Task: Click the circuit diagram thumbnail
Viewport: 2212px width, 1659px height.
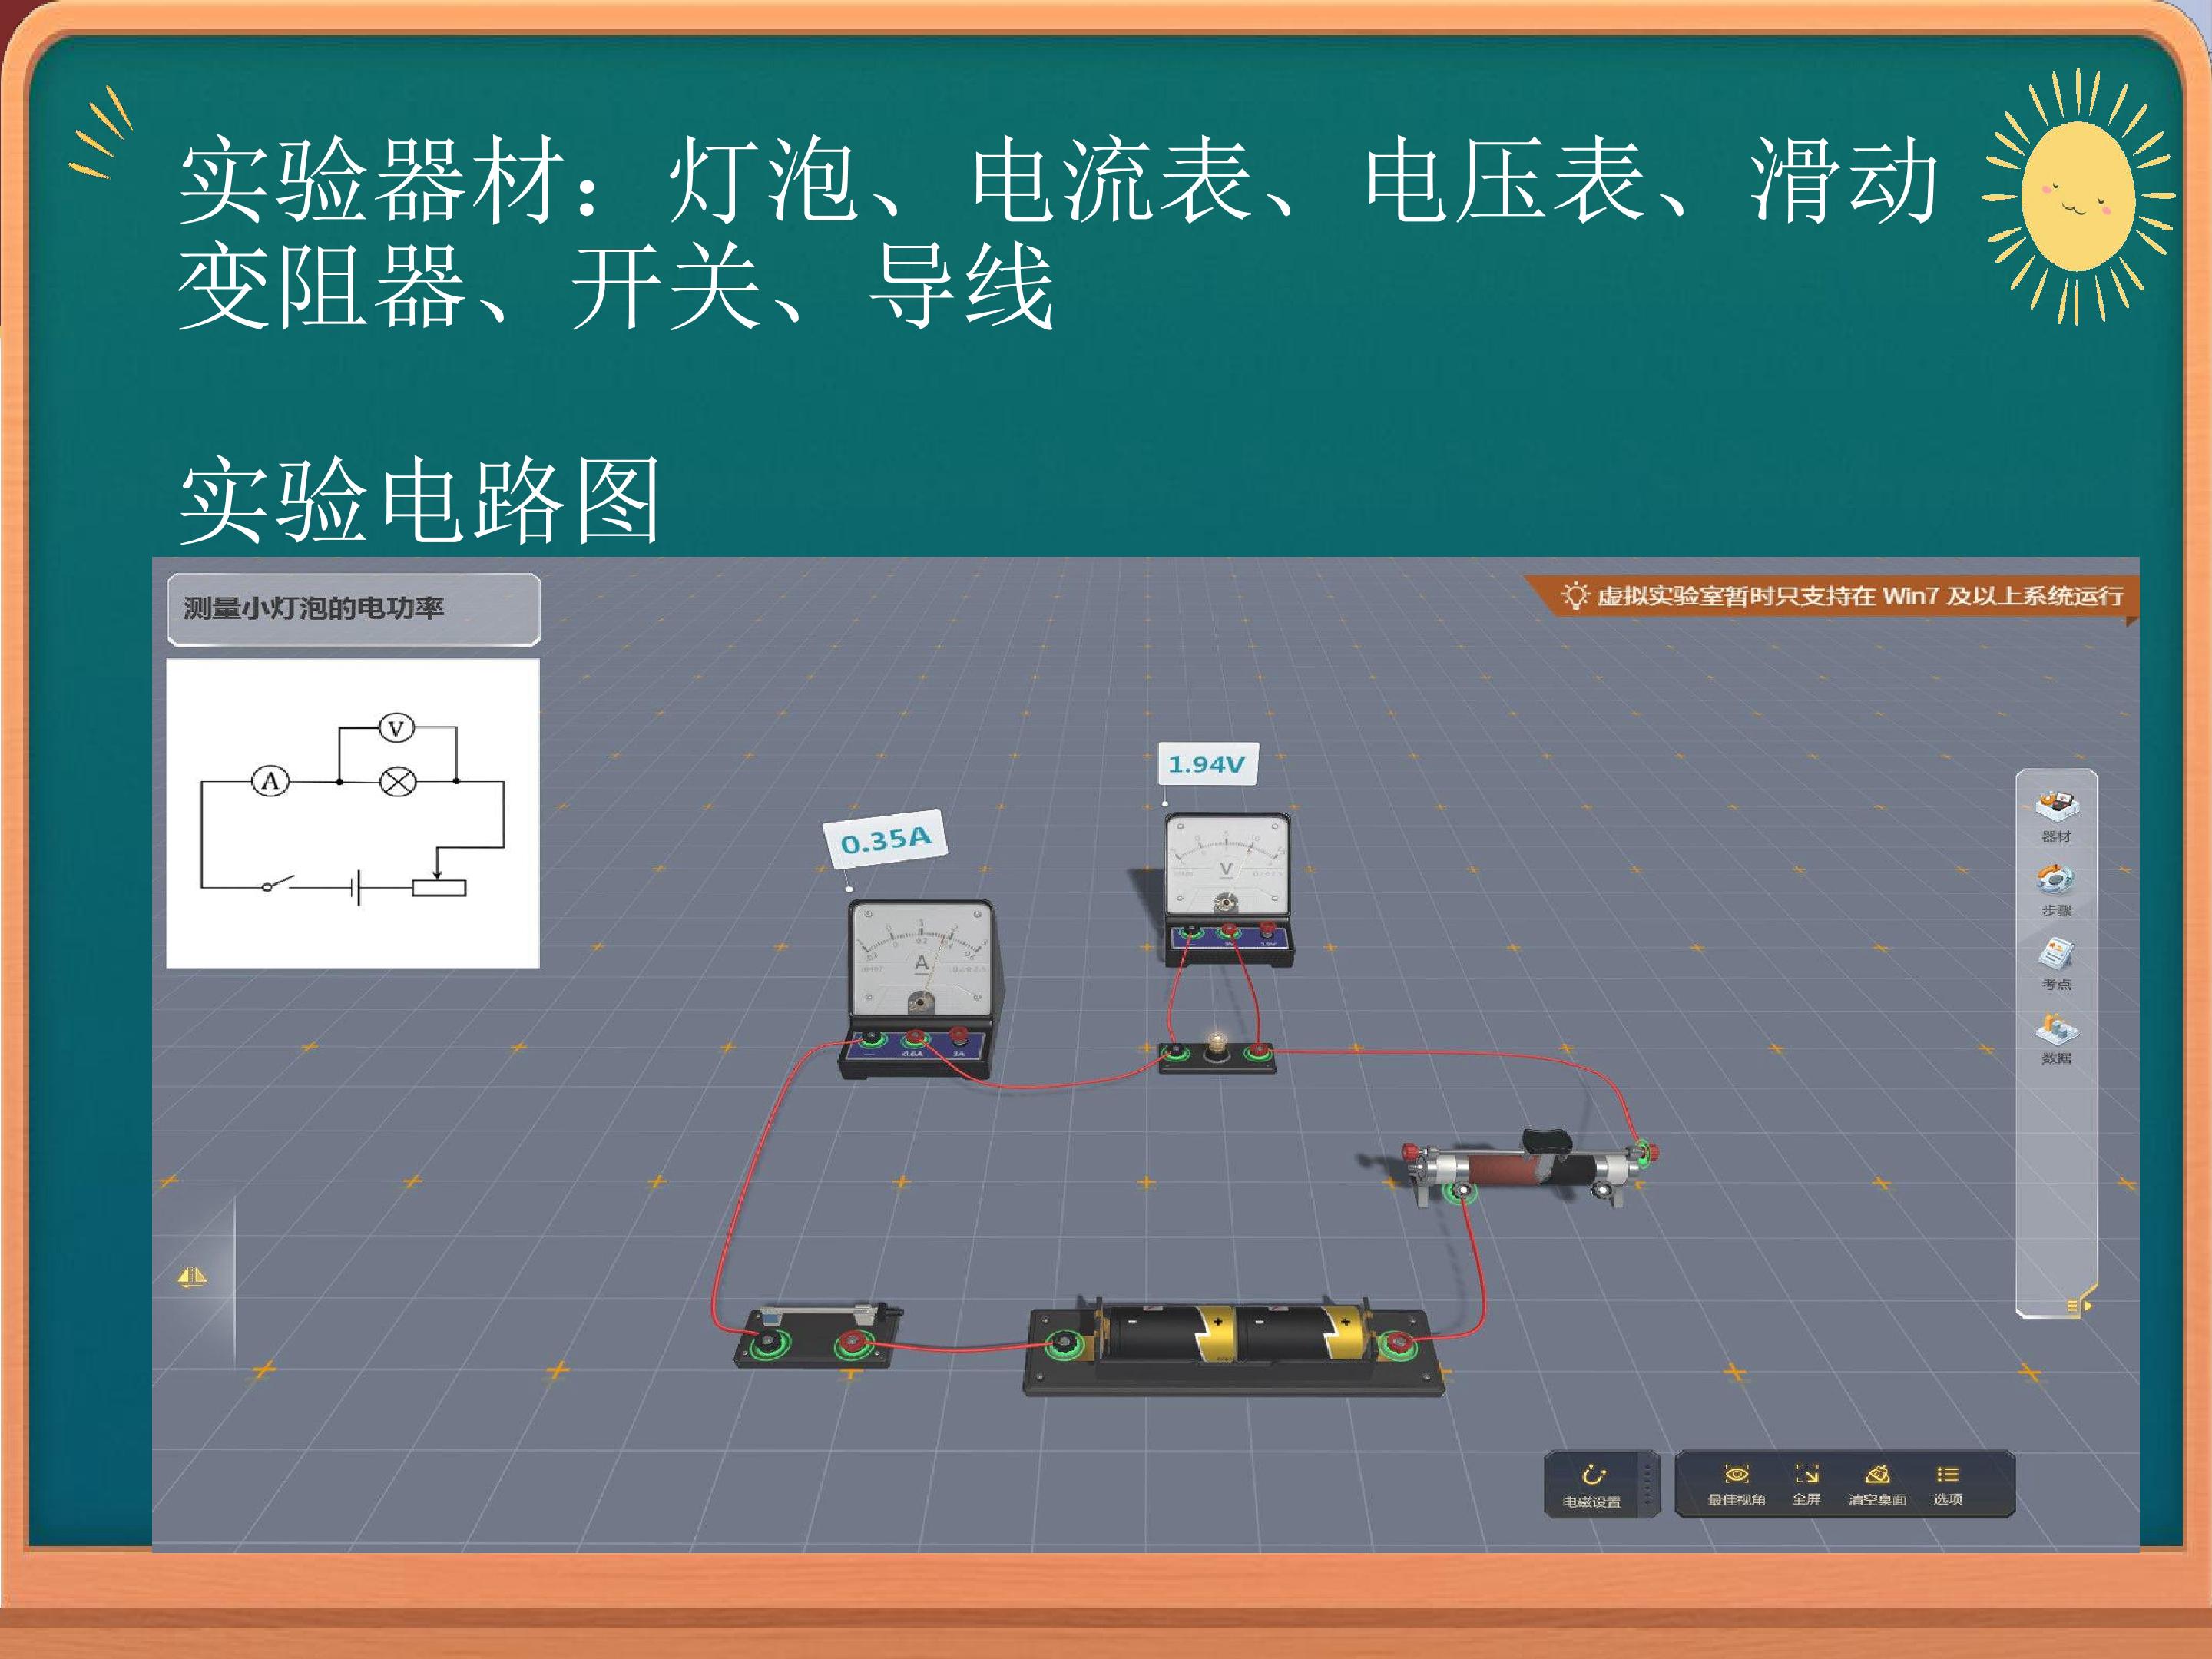Action: click(x=353, y=813)
